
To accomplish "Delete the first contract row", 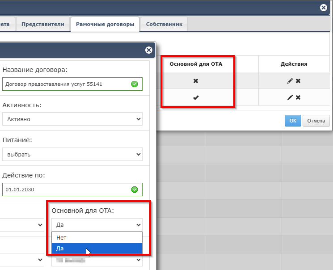I will click(298, 81).
